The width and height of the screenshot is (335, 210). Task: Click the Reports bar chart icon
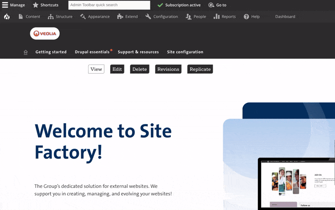click(x=216, y=16)
